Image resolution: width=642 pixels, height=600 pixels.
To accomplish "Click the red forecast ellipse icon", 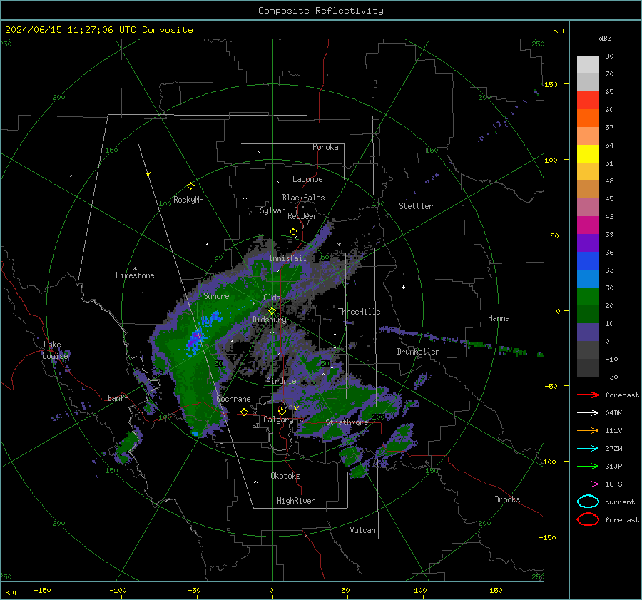I will click(588, 519).
